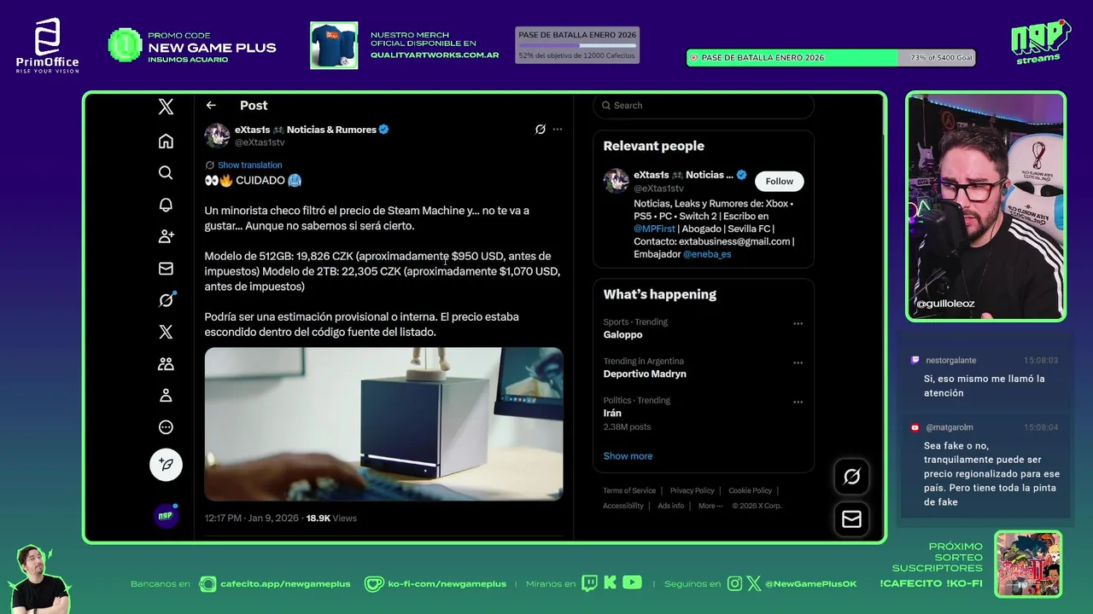Open More circle-ellipsis menu in sidebar
The height and width of the screenshot is (614, 1093).
[x=166, y=427]
